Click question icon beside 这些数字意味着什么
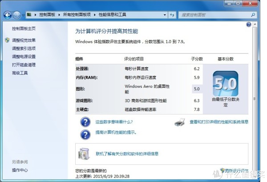Image resolution: width=267 pixels, height=182 pixels. tap(85, 122)
